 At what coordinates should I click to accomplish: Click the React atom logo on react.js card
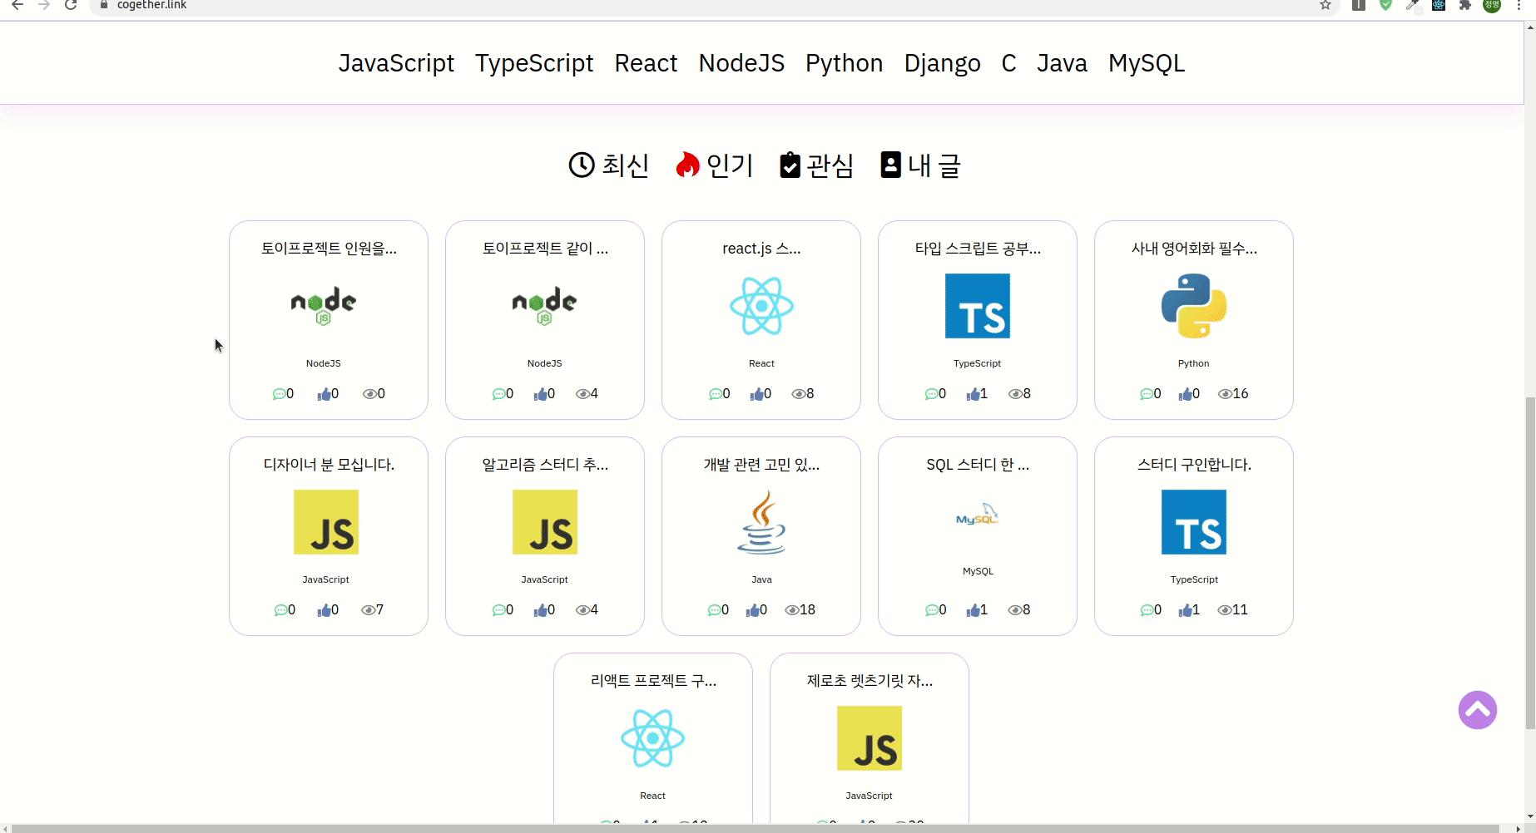(x=761, y=306)
